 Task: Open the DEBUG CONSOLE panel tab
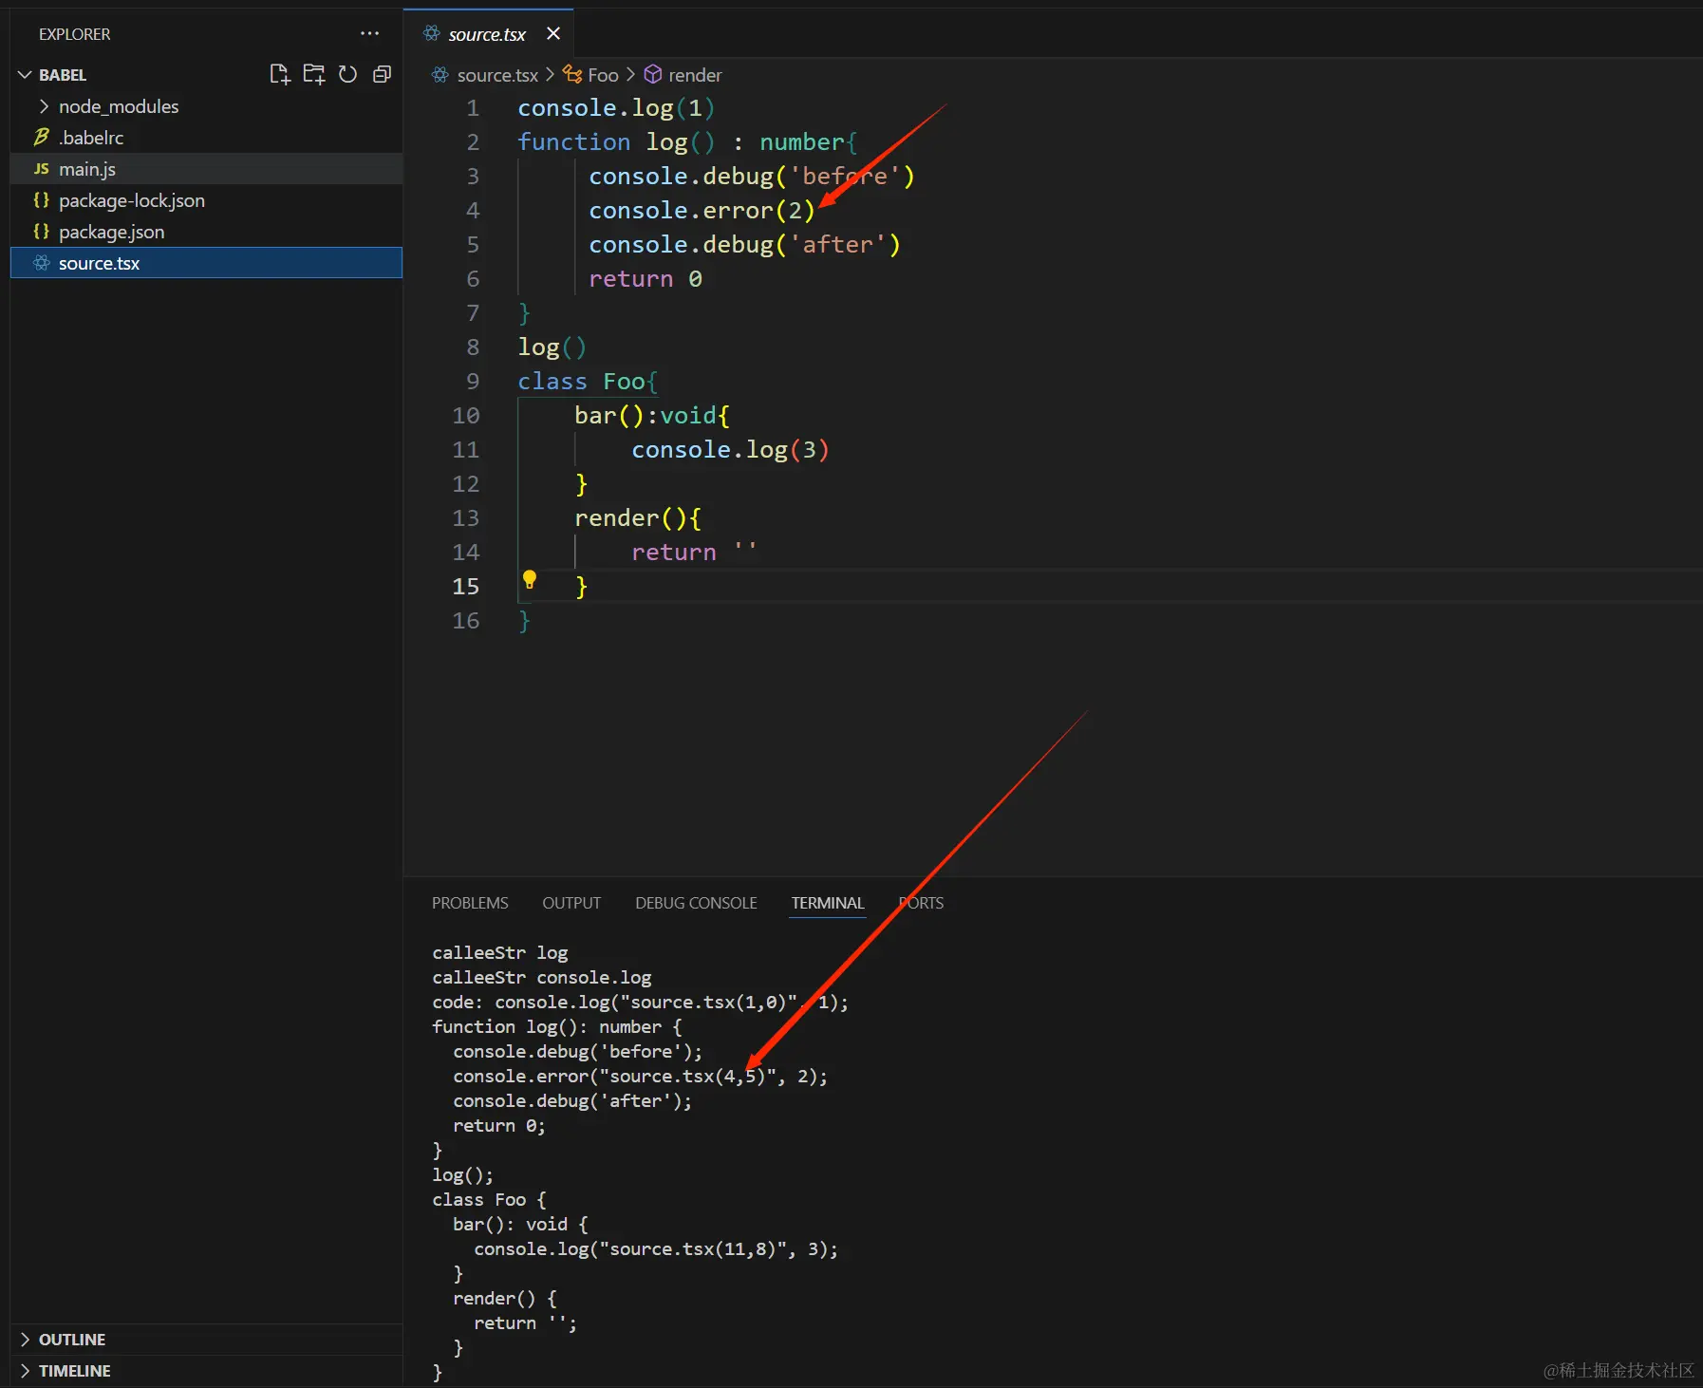pos(696,903)
